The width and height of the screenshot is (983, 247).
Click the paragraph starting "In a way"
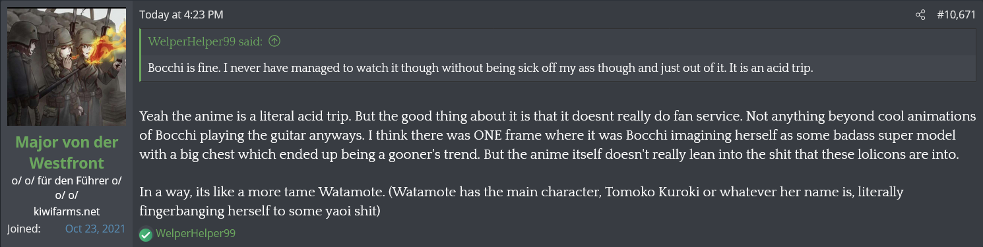pos(521,202)
